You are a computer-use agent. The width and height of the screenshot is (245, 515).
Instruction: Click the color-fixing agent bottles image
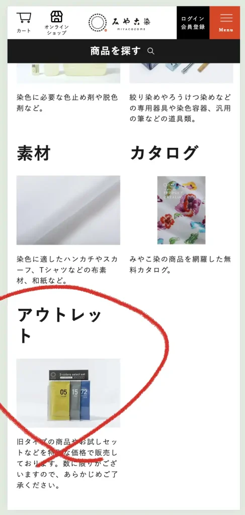[68, 73]
